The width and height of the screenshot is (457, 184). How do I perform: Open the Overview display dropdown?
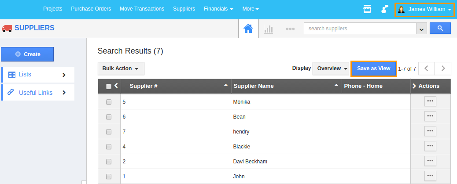click(x=331, y=69)
